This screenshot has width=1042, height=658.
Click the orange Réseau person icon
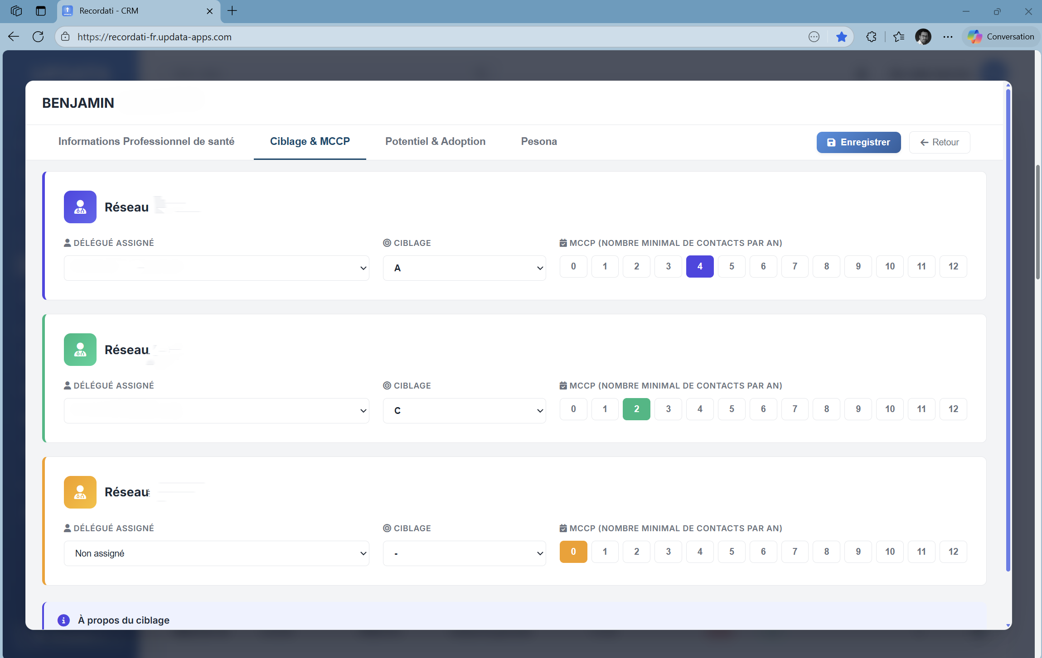pos(80,492)
